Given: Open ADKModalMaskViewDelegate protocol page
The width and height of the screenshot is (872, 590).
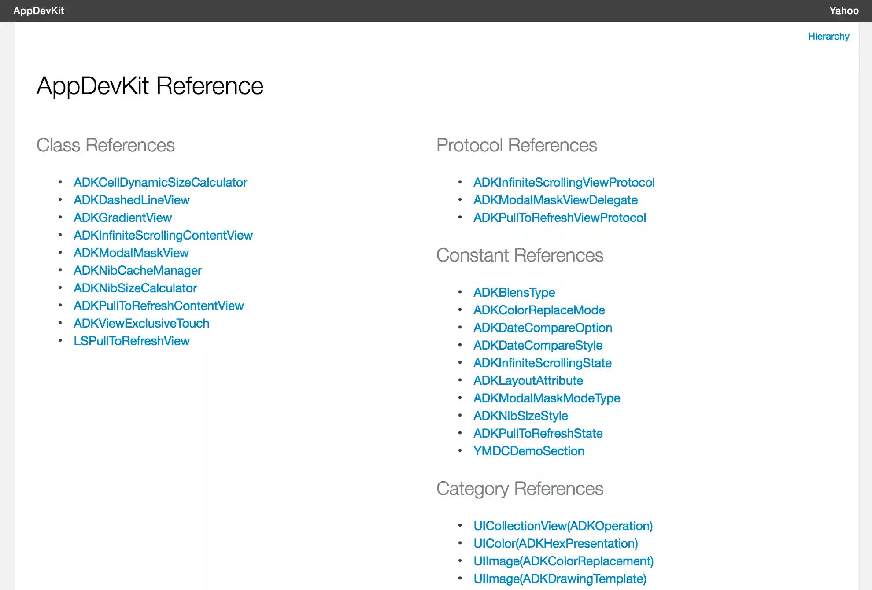Looking at the screenshot, I should (555, 200).
